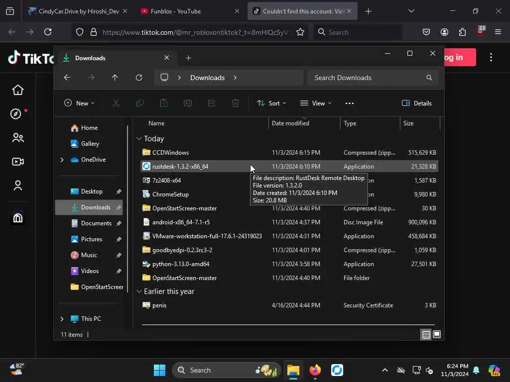
Task: Open the See more ellipsis menu
Action: pyautogui.click(x=349, y=103)
